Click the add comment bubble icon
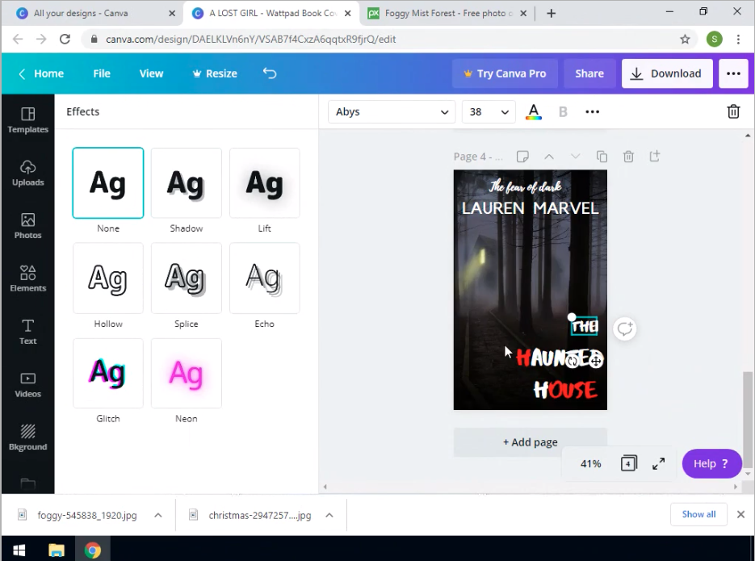This screenshot has width=755, height=561. coord(625,329)
